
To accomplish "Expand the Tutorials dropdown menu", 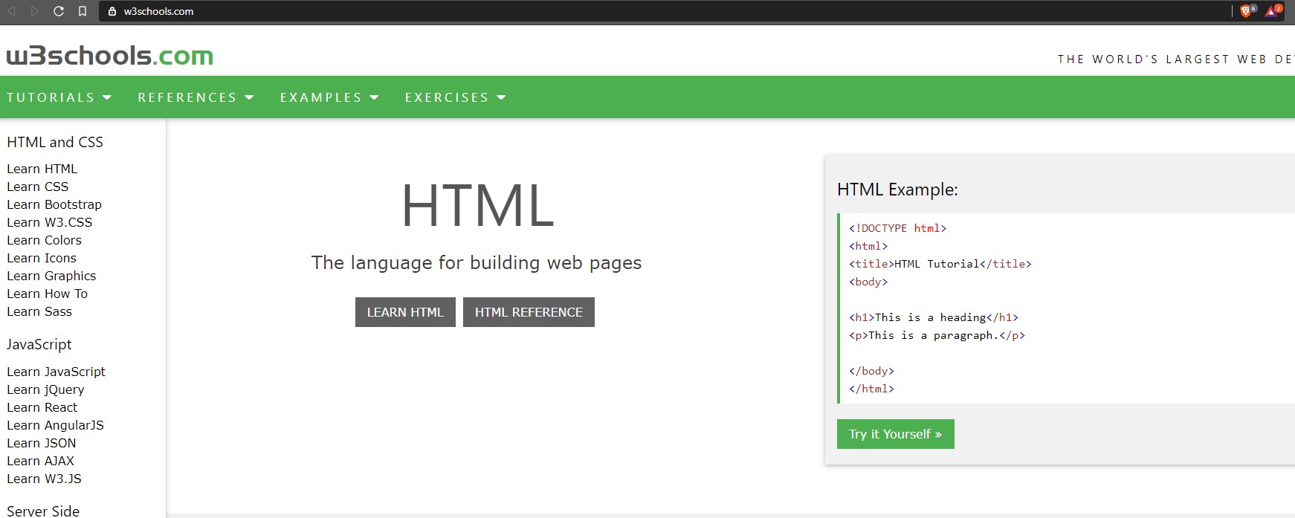I will [x=59, y=97].
